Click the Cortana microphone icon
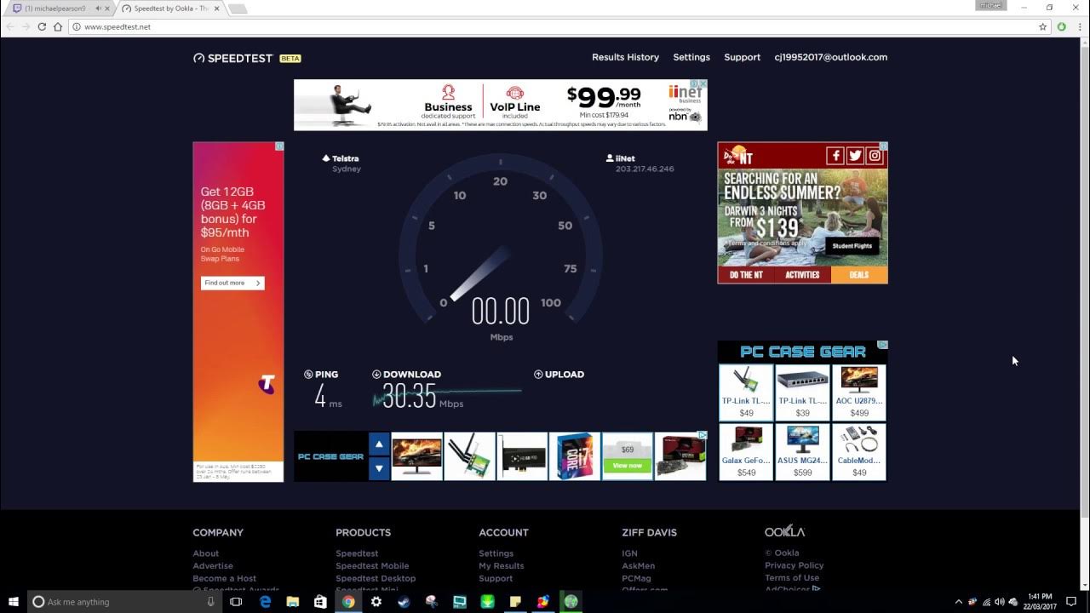Image resolution: width=1090 pixels, height=613 pixels. pos(211,601)
